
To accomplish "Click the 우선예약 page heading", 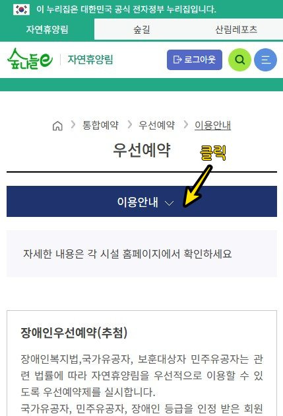I will (142, 150).
